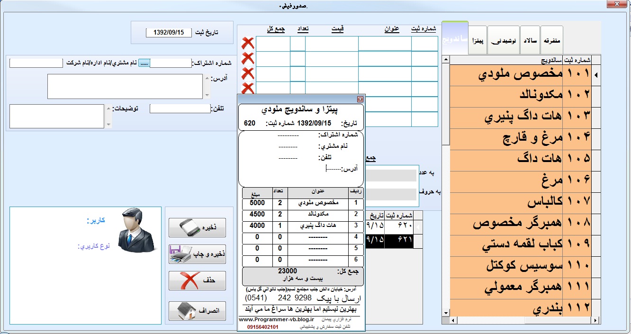Click the row selector arrow beside item 101
The height and width of the screenshot is (334, 631).
coord(596,75)
